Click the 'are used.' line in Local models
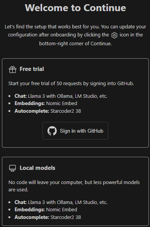 pos(18,190)
